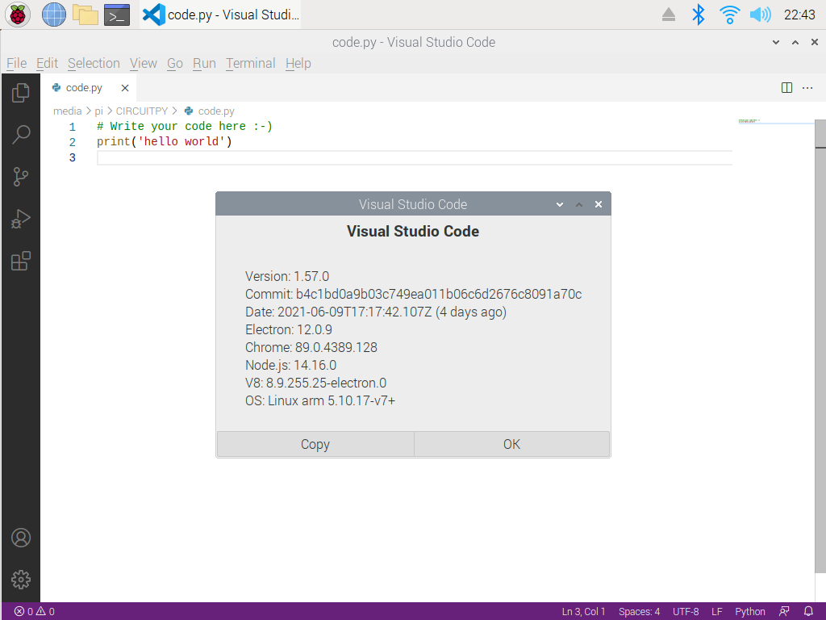Close the code.py editor tab
The height and width of the screenshot is (620, 826).
pyautogui.click(x=125, y=88)
